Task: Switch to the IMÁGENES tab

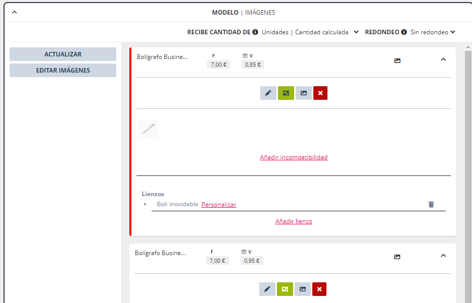Action: coord(260,13)
